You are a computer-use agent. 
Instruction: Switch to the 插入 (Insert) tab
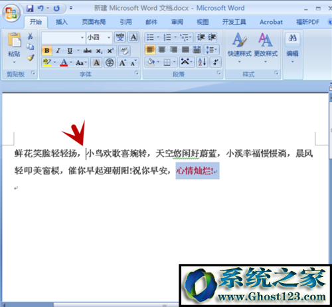62,22
